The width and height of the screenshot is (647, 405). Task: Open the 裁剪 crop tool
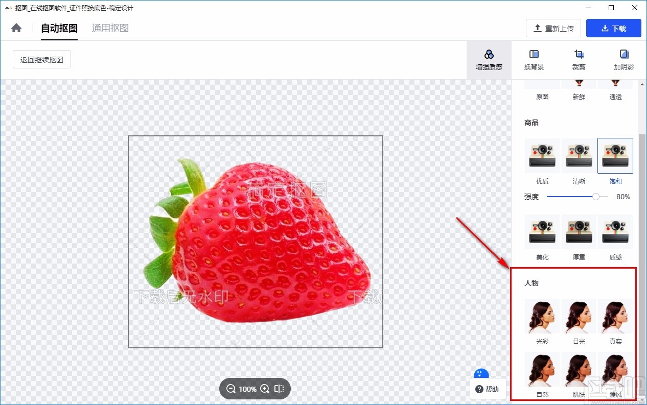pyautogui.click(x=579, y=60)
